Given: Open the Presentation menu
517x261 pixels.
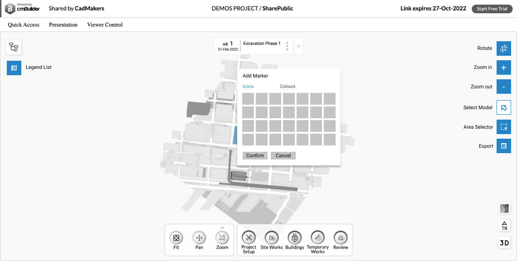Looking at the screenshot, I should [63, 25].
